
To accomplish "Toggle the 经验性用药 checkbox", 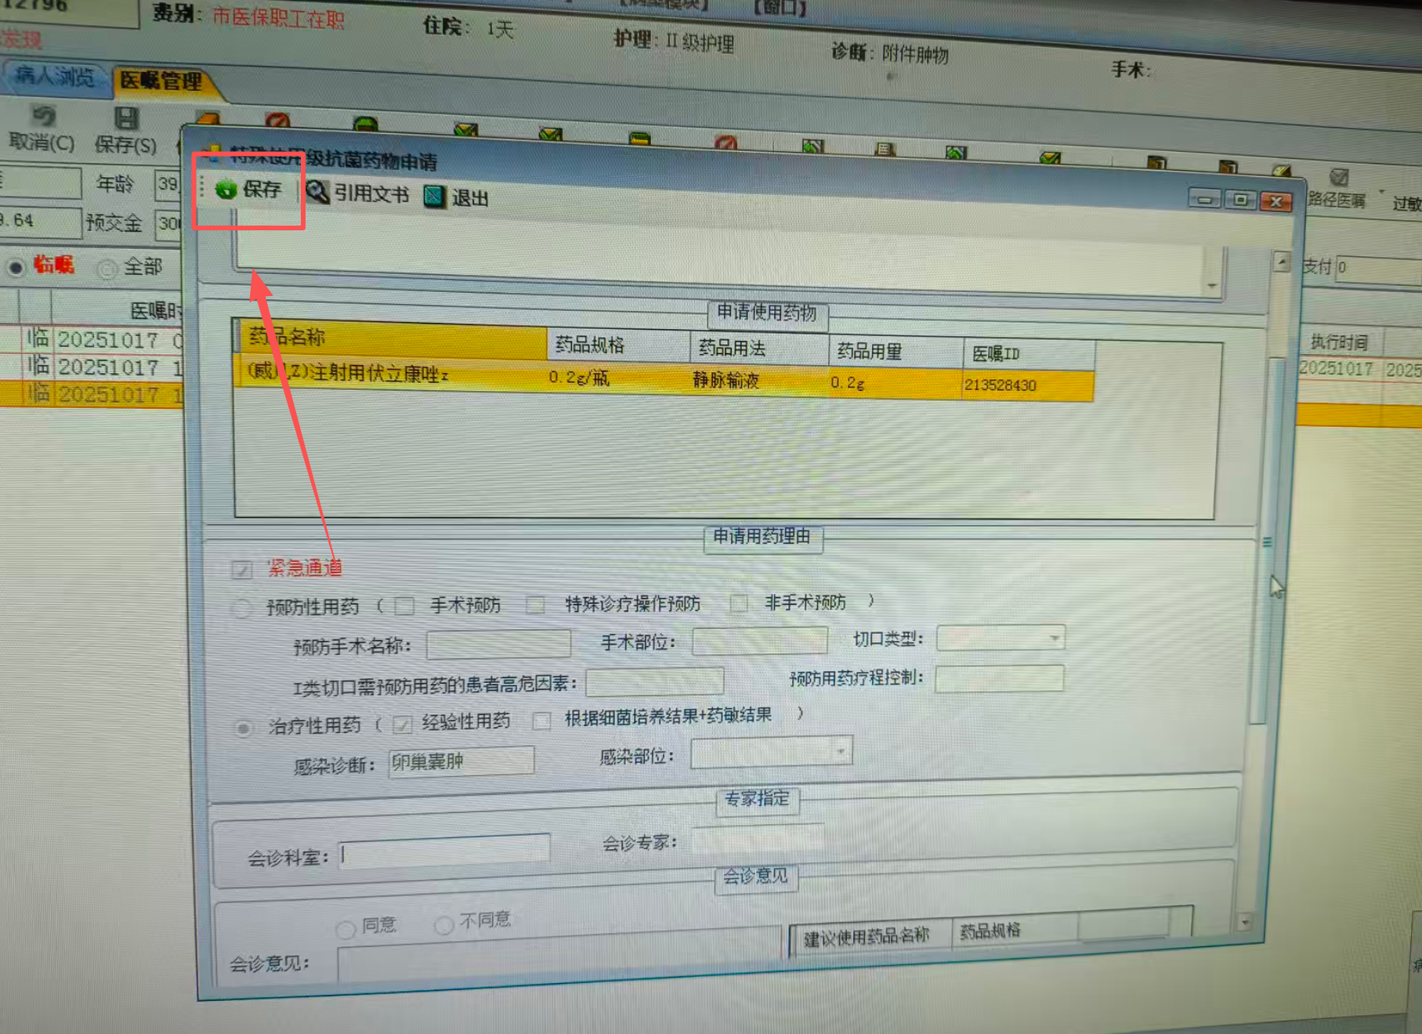I will coord(403,725).
